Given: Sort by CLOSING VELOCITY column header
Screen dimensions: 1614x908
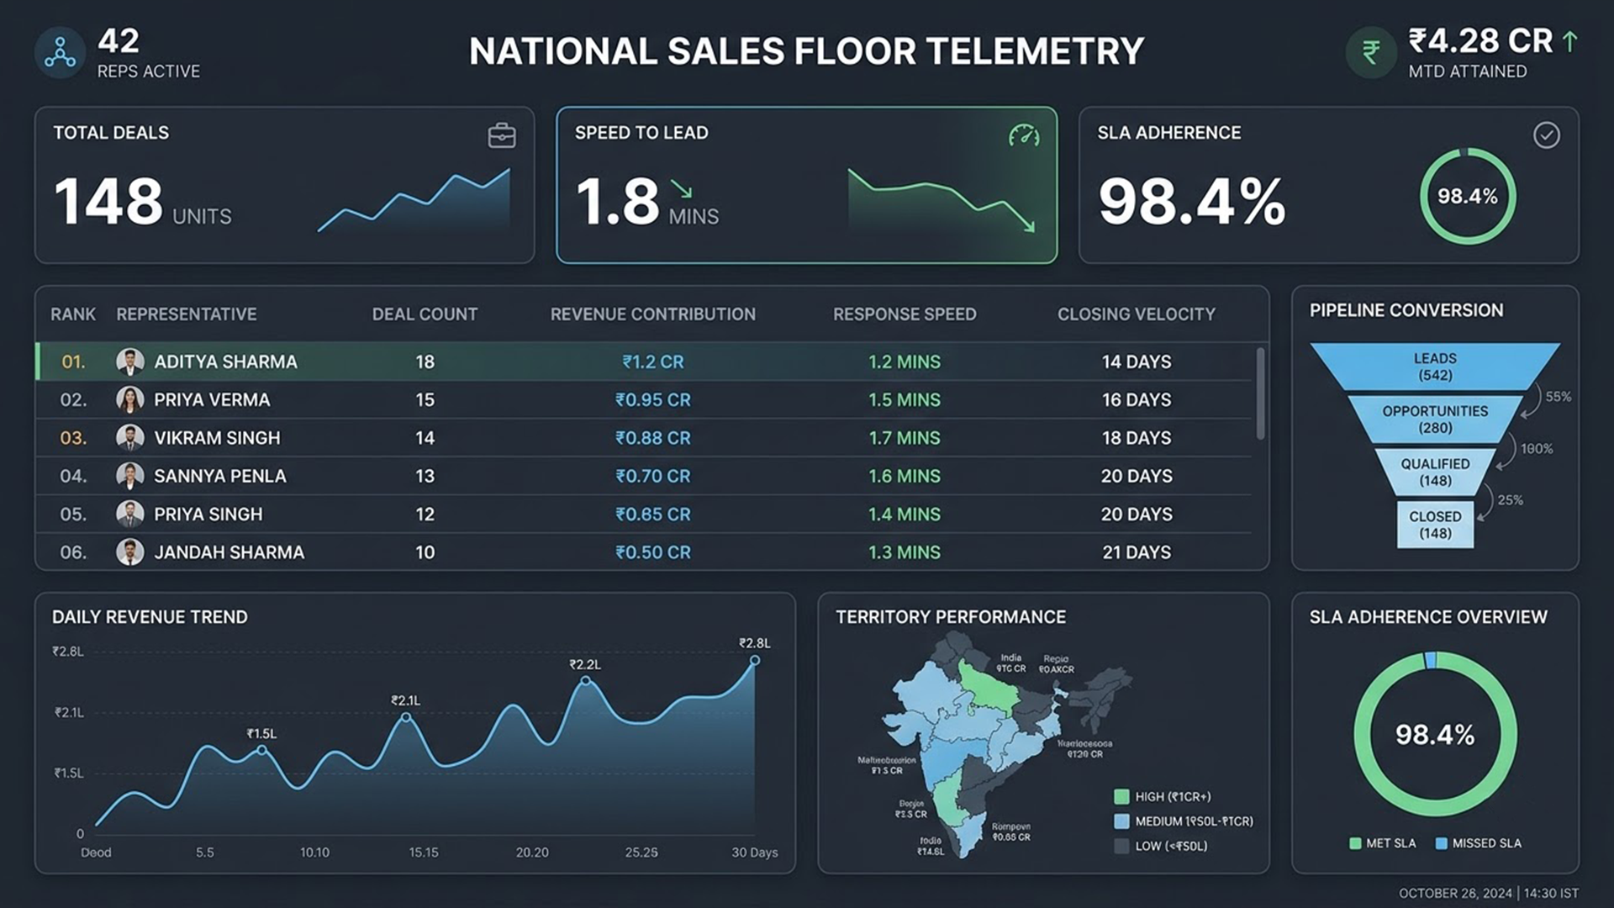Looking at the screenshot, I should coord(1137,314).
